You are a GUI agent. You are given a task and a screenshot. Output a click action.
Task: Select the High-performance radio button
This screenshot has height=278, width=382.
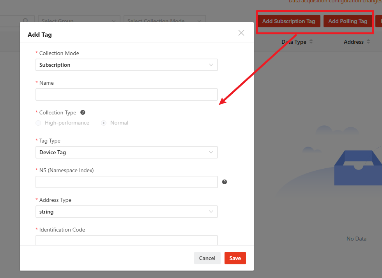point(38,123)
